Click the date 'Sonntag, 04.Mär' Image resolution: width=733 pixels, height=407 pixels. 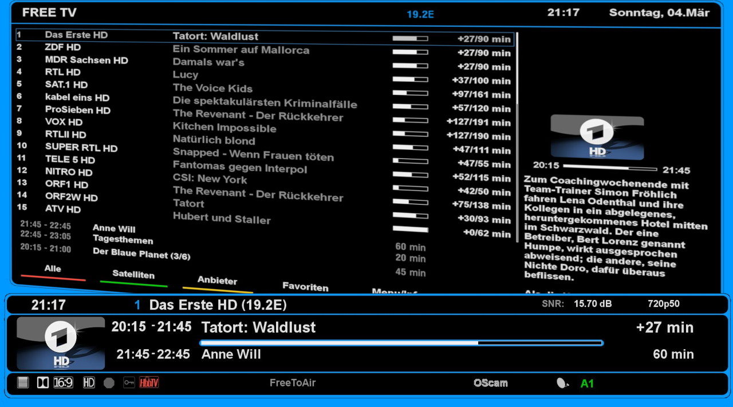click(x=659, y=13)
